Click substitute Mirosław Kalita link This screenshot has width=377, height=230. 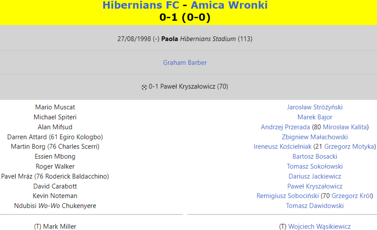(345, 127)
